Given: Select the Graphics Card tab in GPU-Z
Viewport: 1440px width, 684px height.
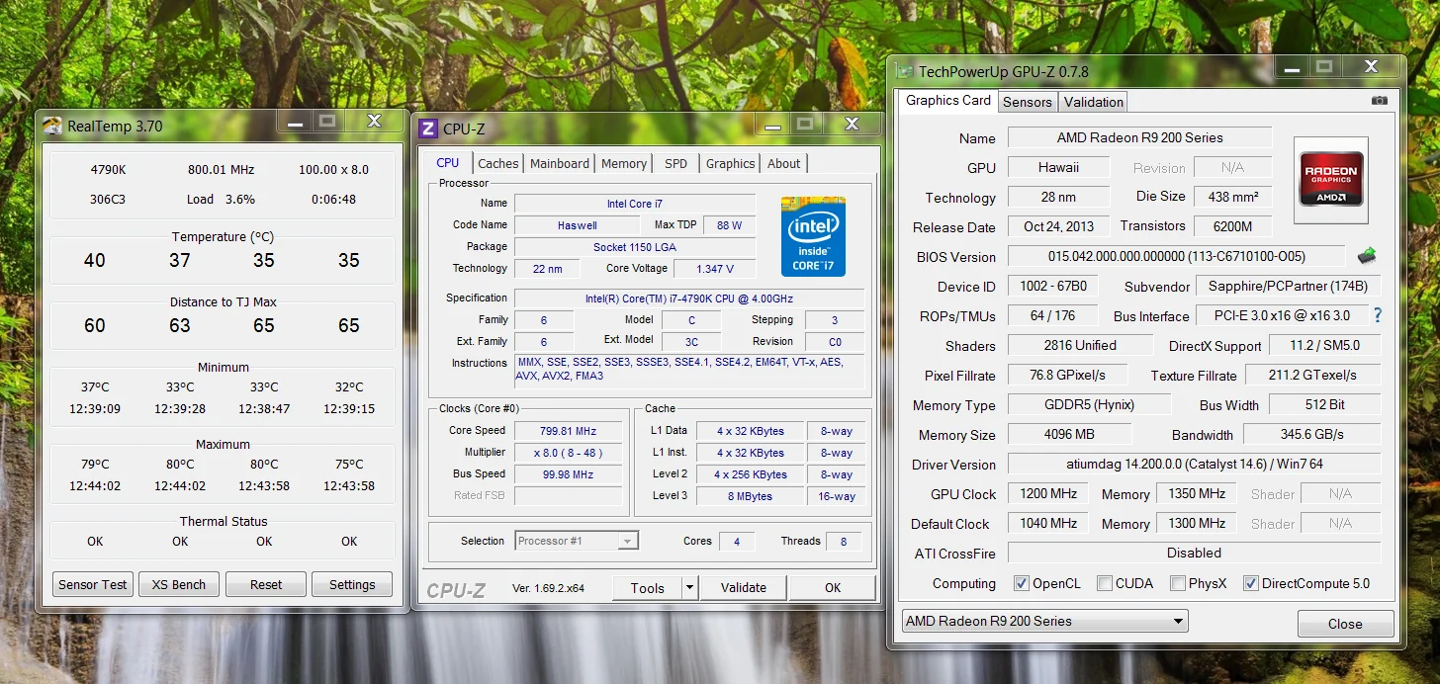Looking at the screenshot, I should click(x=948, y=100).
